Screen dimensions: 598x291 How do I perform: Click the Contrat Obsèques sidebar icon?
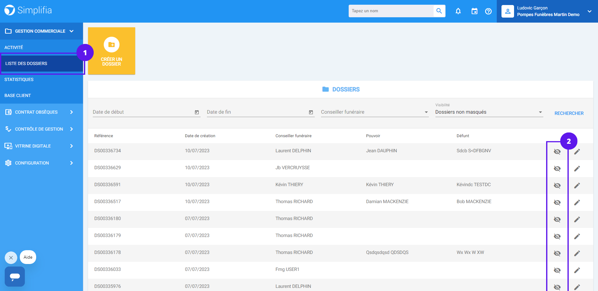tap(8, 112)
